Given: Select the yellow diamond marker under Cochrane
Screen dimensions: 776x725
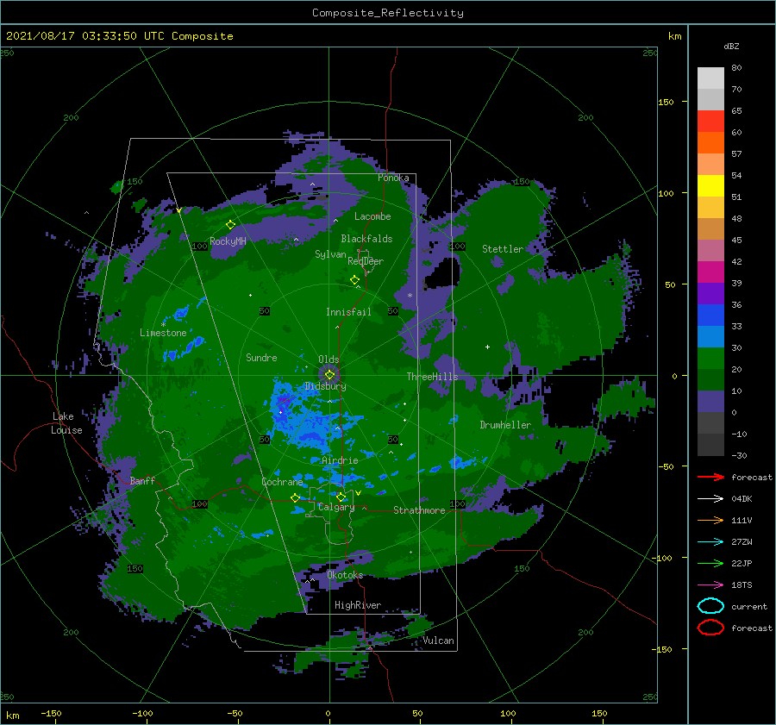Looking at the screenshot, I should pos(295,497).
